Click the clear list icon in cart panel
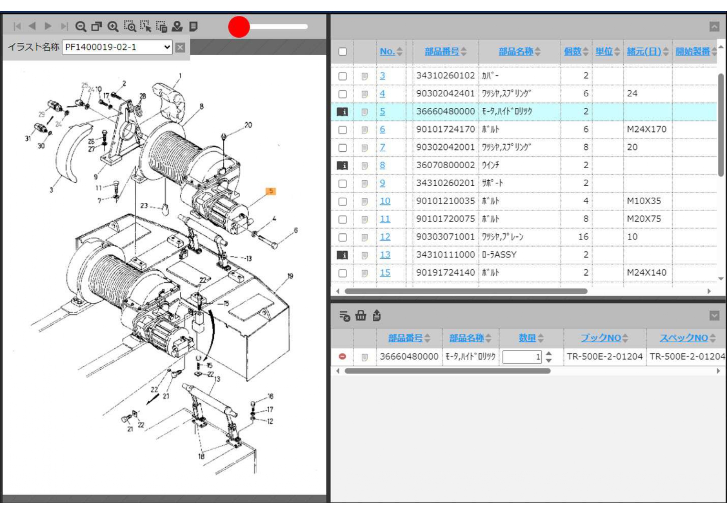 (x=344, y=316)
